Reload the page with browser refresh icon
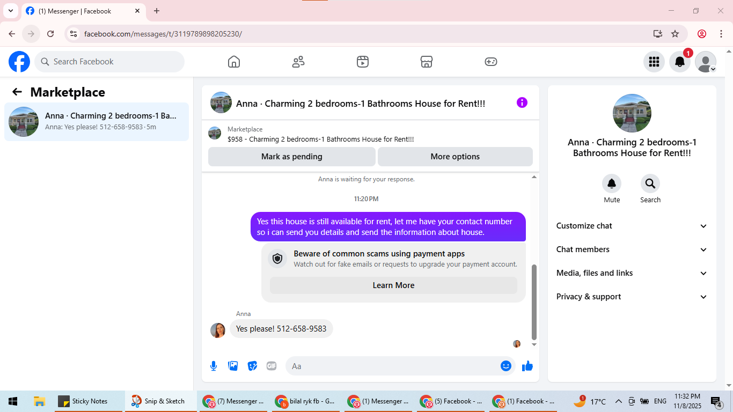Screen dimensions: 733x412 point(50,34)
